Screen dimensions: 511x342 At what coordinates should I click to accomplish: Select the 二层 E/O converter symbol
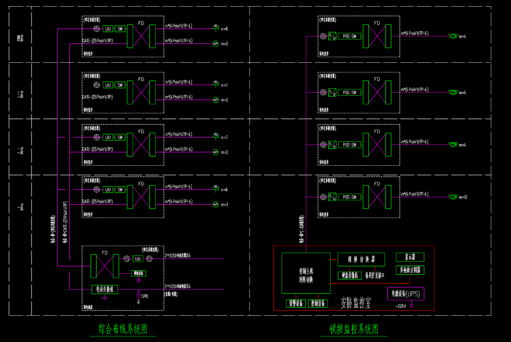(332, 144)
